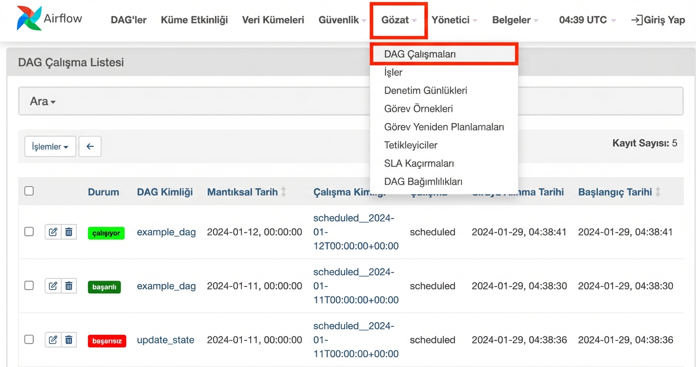Click edit icon for running example_dag row
The image size is (696, 367).
pyautogui.click(x=53, y=232)
